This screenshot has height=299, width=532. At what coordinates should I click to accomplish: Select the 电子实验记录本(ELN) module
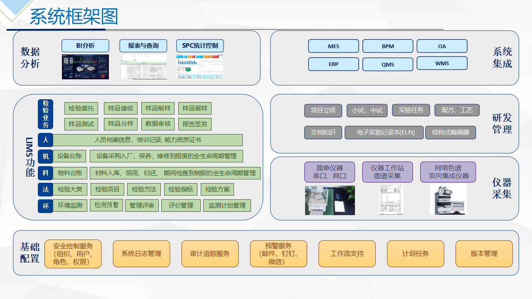(384, 132)
